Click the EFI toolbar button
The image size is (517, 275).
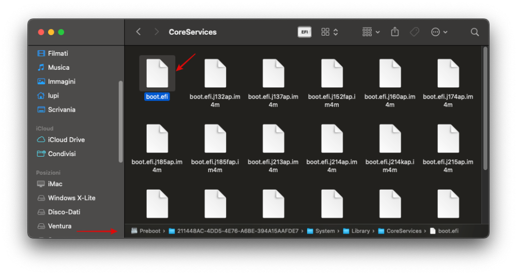[305, 32]
